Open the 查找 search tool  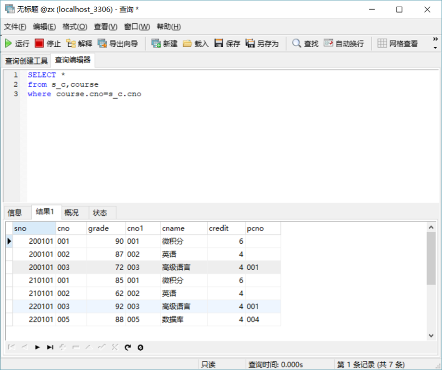(x=305, y=43)
